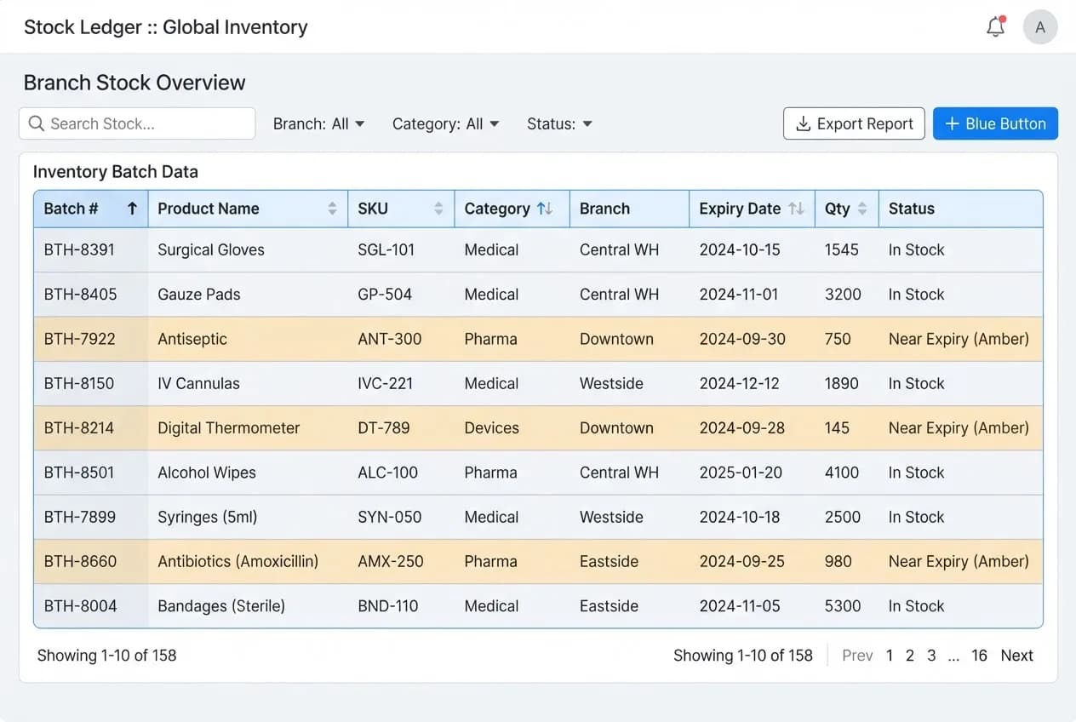Click the quantity 4100
Viewport: 1076px width, 722px height.
841,473
